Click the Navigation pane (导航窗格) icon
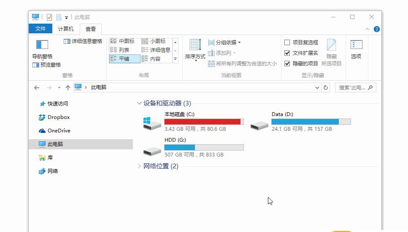This screenshot has width=408, height=232. click(x=42, y=44)
